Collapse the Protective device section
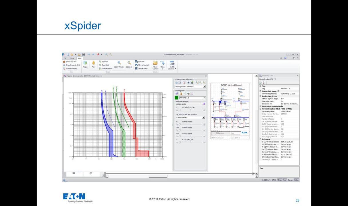348x206 pixels. point(260,96)
